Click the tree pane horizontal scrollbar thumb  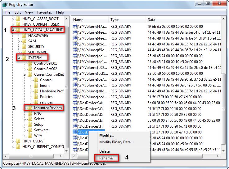coord(31,156)
